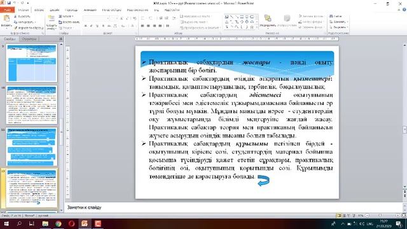
Task: Select the slide thumbnail containing a table
Action: pos(32,63)
